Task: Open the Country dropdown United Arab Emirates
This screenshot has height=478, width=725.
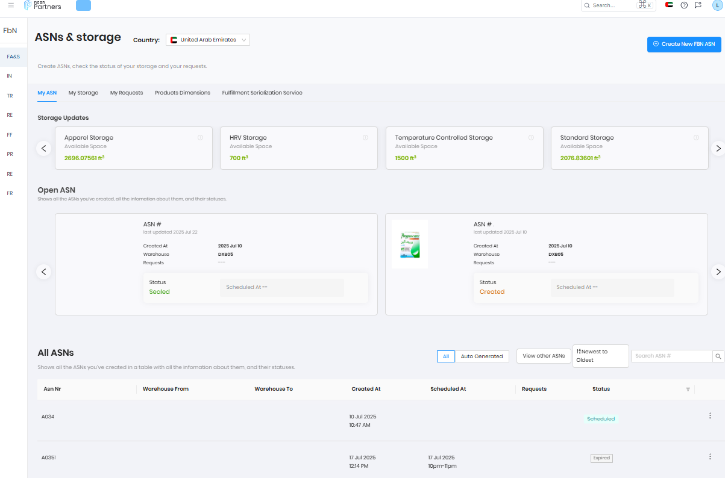Action: (208, 40)
